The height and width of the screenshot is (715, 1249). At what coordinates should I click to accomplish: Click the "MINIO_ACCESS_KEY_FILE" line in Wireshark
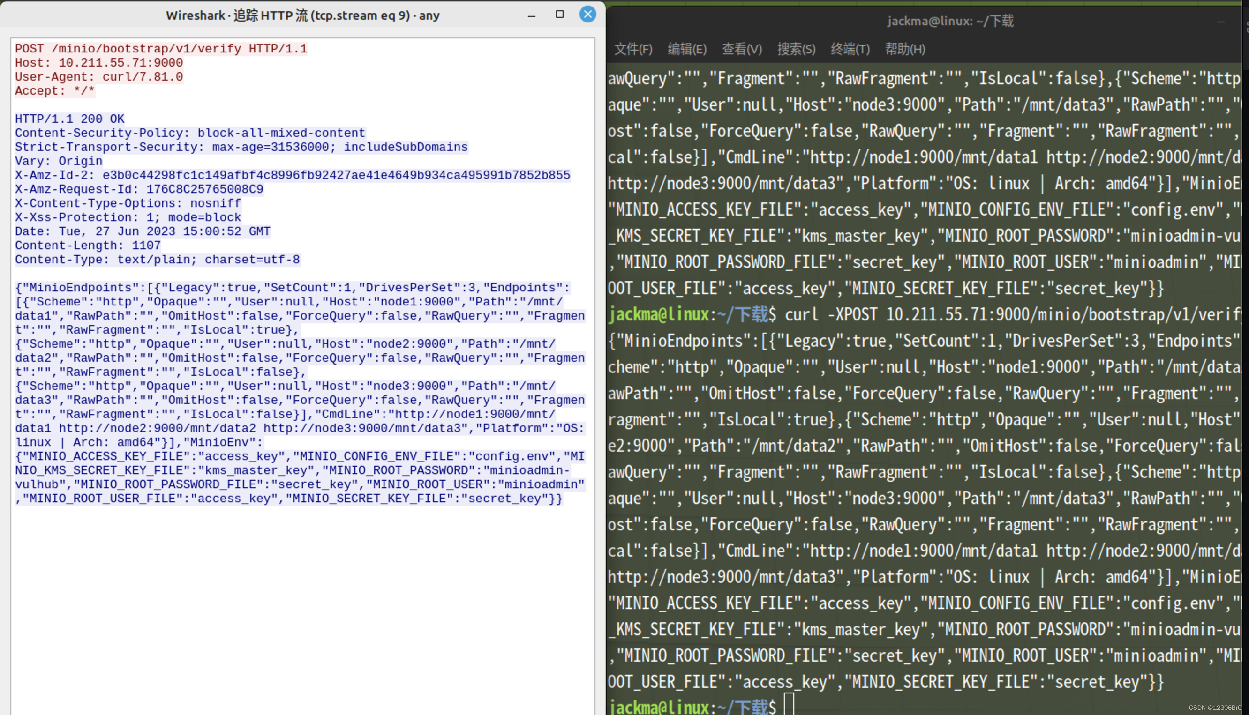(300, 456)
